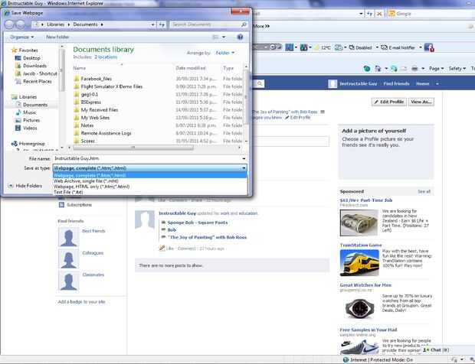The image size is (475, 364).
Task: Click the File name input field
Action: click(148, 158)
